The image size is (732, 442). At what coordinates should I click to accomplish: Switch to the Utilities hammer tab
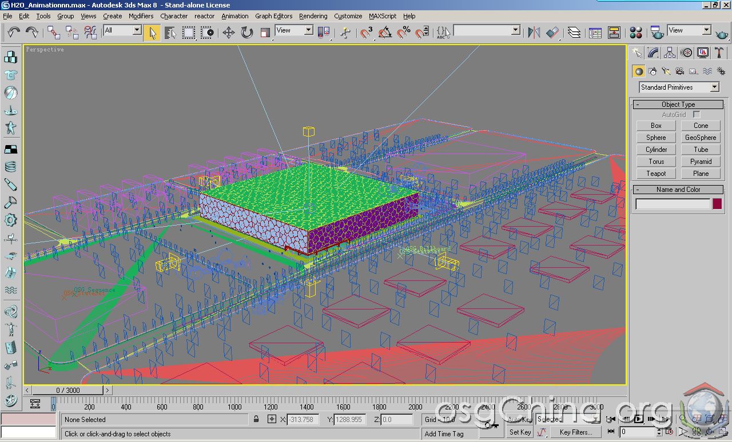click(x=719, y=53)
